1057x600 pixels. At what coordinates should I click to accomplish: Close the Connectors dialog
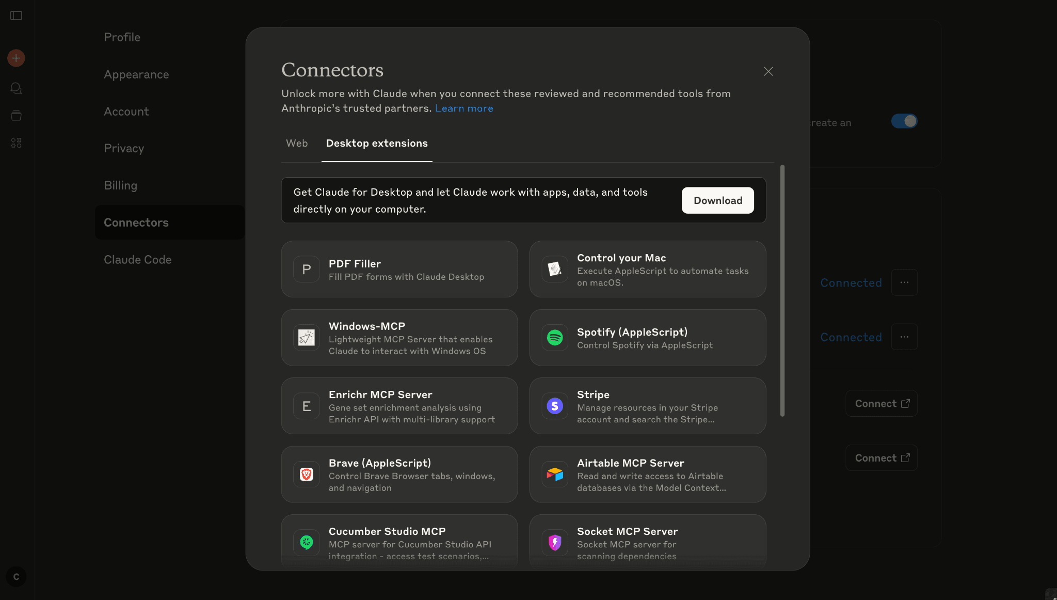(x=768, y=72)
